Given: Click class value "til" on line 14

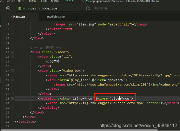Looking at the screenshot, I should point(66,57).
